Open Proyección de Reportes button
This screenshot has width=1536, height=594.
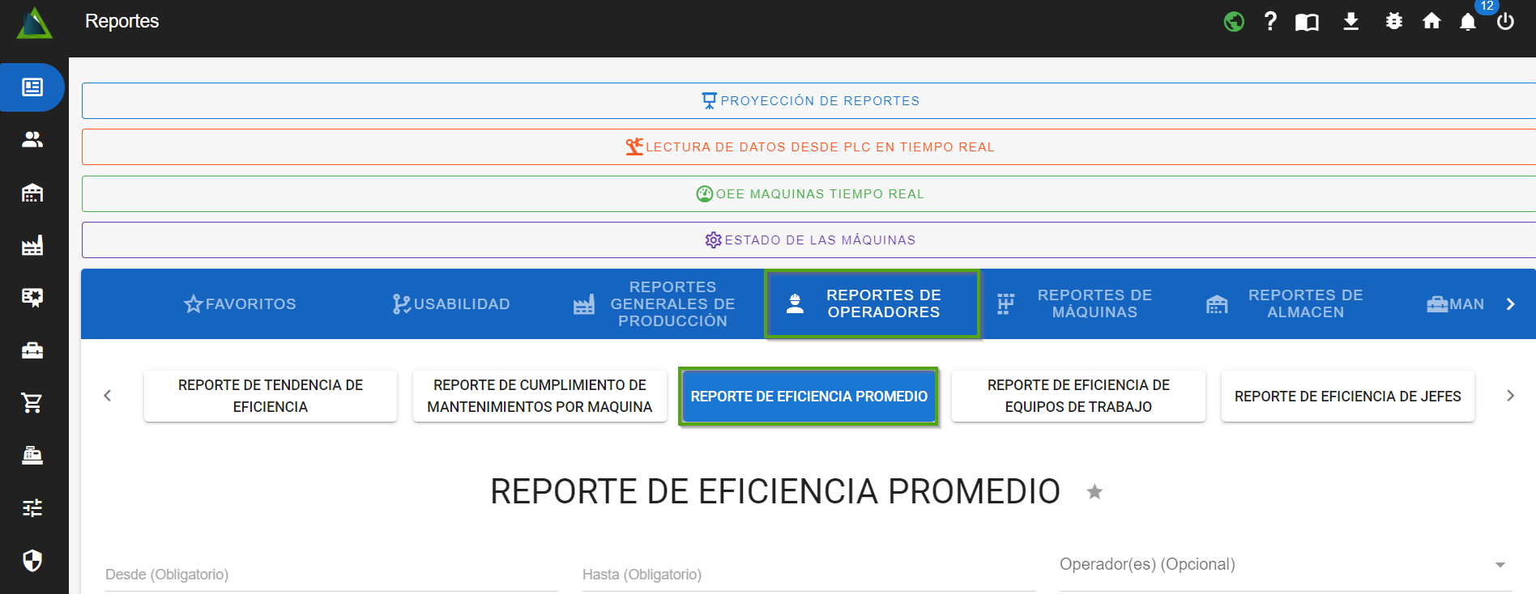click(x=810, y=101)
